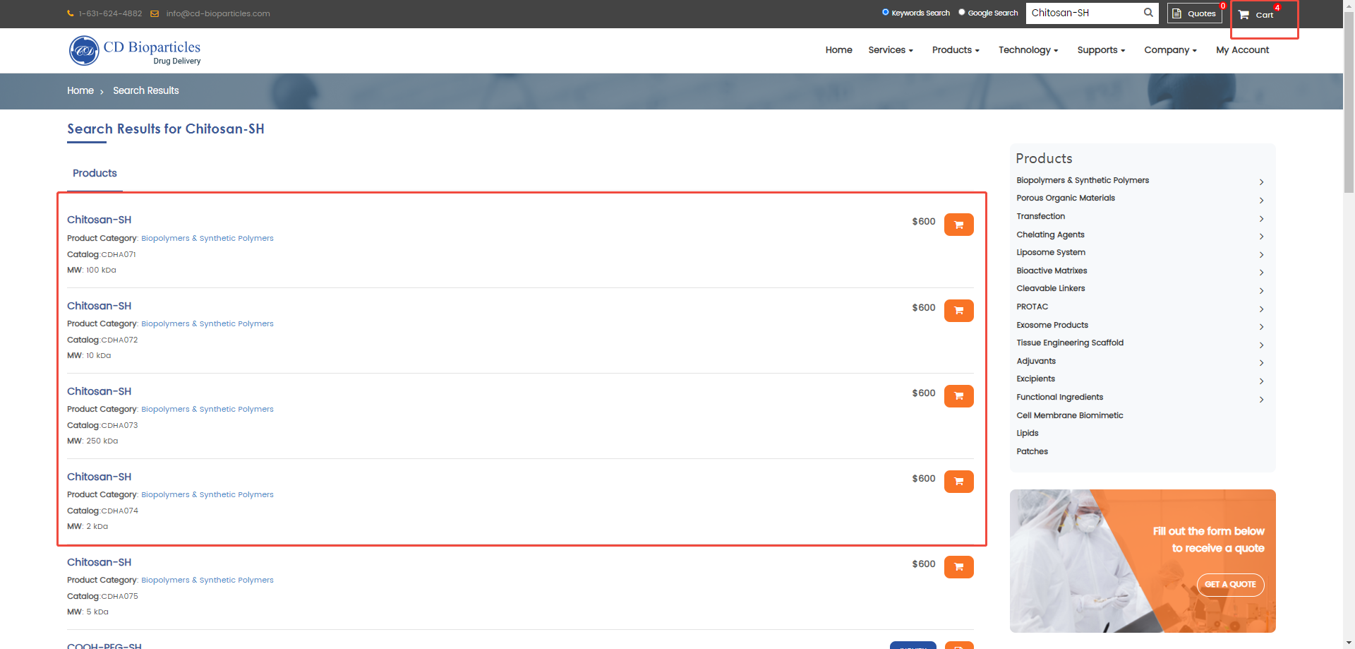Viewport: 1355px width, 649px height.
Task: Add Chitosan-SH CDHA075 to cart
Action: [958, 566]
